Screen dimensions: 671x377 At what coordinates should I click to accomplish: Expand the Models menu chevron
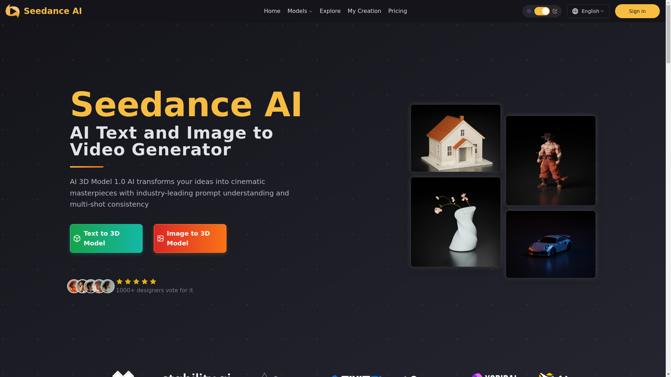(x=311, y=12)
